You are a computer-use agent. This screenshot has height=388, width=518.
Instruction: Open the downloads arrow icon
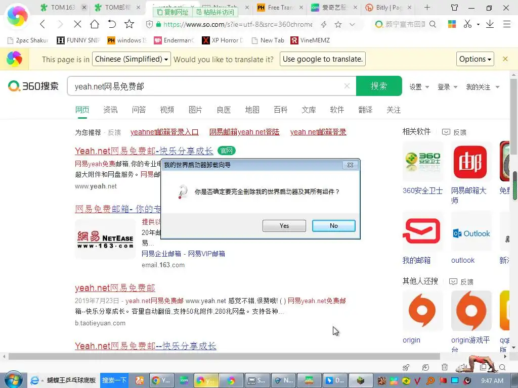[x=490, y=24]
